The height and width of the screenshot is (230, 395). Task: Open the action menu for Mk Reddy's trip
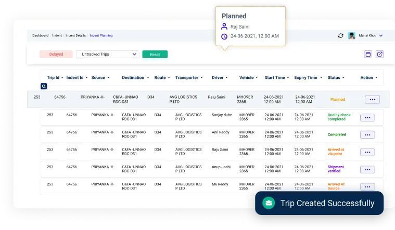(x=367, y=187)
